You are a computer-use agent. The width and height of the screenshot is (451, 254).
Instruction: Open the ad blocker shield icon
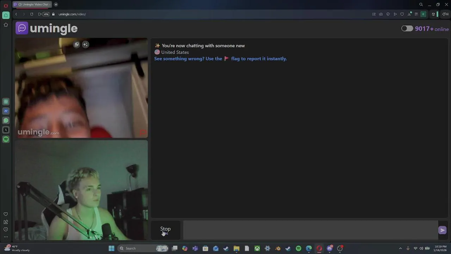point(388,14)
